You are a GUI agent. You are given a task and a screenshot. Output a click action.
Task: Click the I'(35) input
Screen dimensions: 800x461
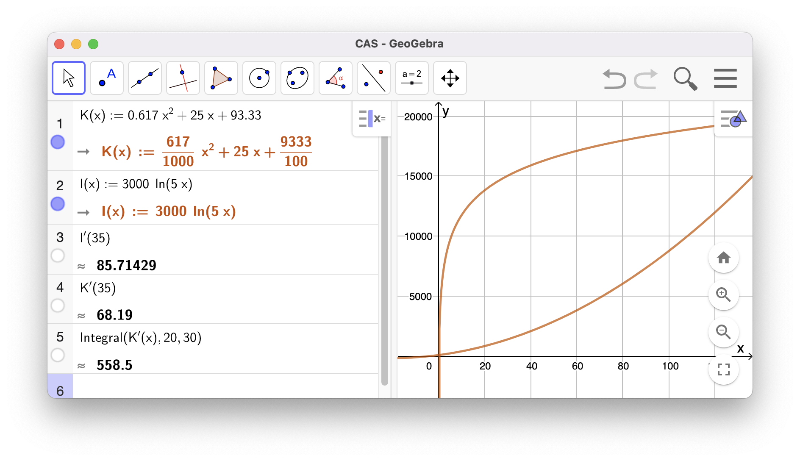pos(95,238)
